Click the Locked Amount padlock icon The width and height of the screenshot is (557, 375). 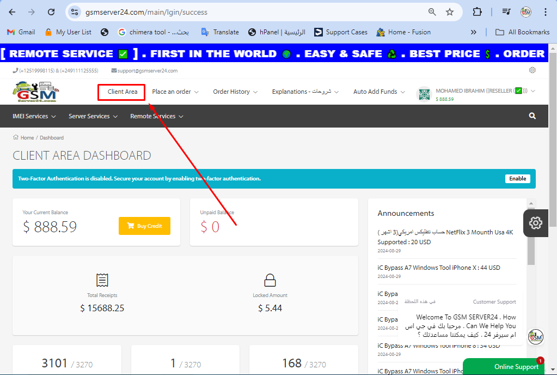click(270, 280)
